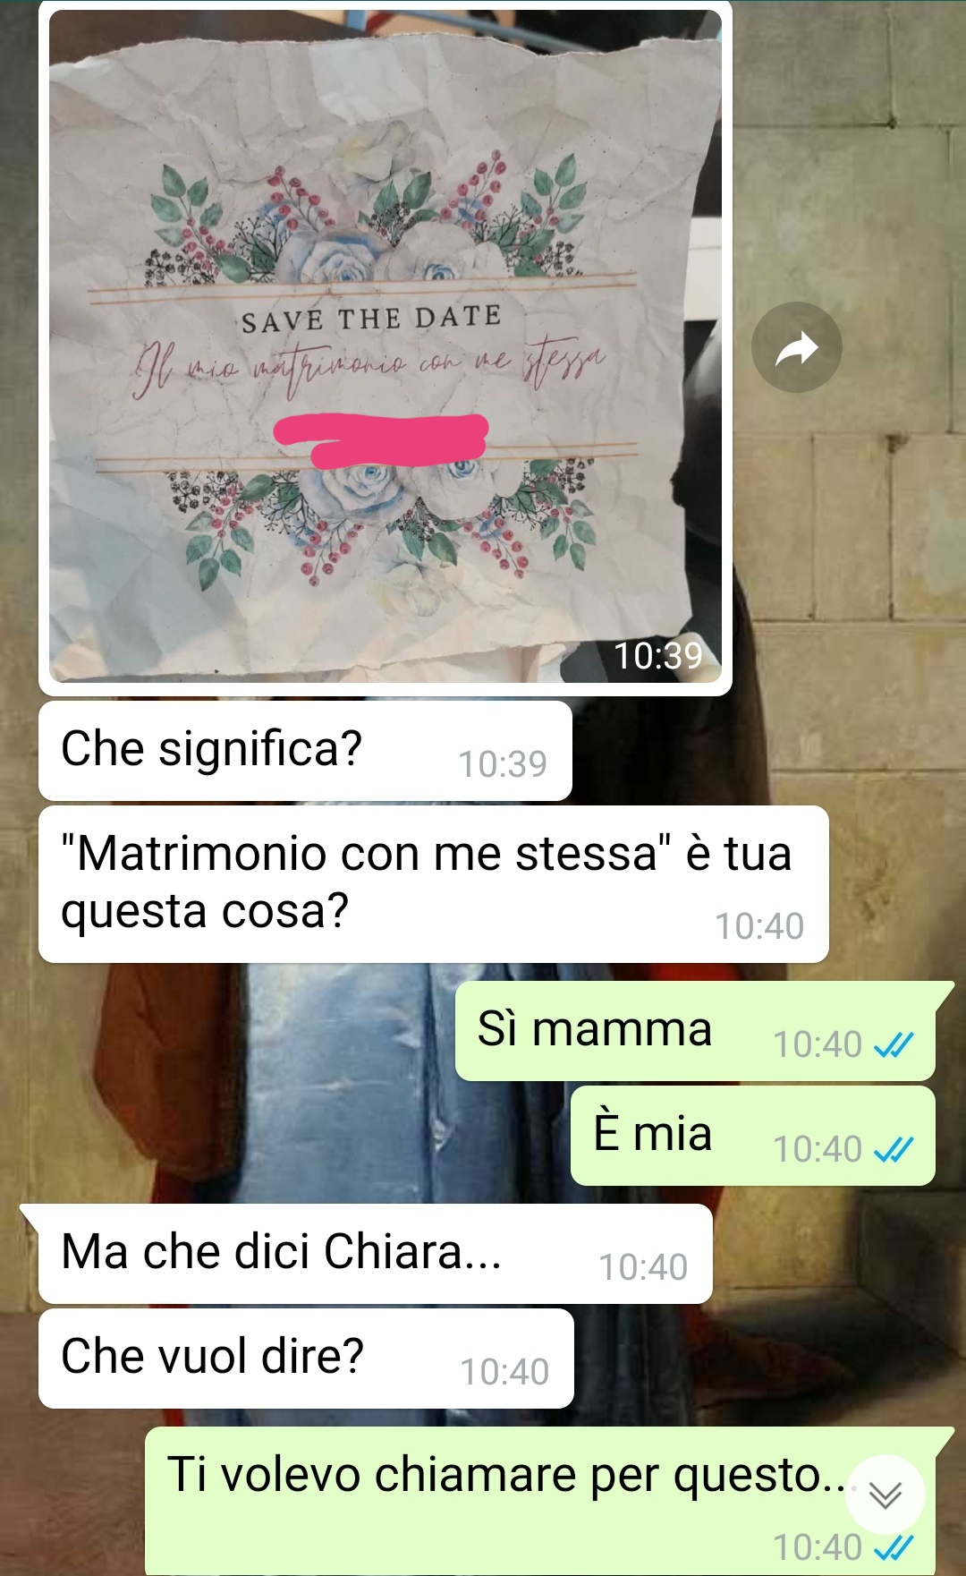Tap the 10:40 time on "Che vuol dire?"
Screen dimensions: 966x1576
[504, 1372]
